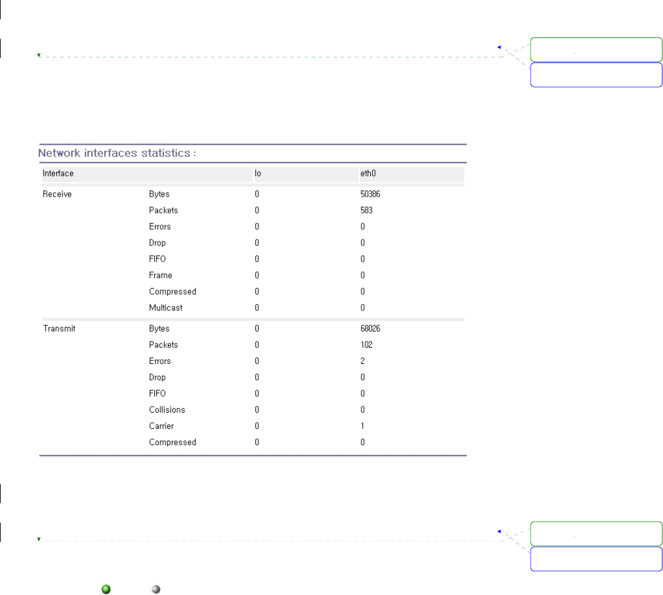The width and height of the screenshot is (663, 595).
Task: Click the Carrier row label
Action: point(162,426)
